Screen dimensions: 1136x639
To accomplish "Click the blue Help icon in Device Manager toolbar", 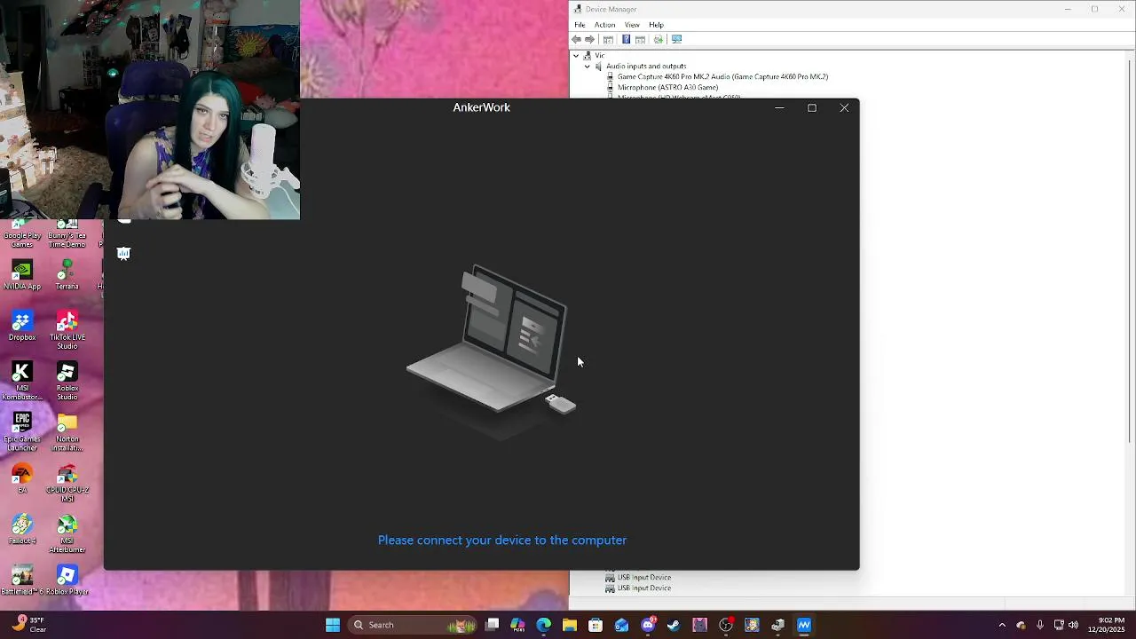I will (626, 39).
